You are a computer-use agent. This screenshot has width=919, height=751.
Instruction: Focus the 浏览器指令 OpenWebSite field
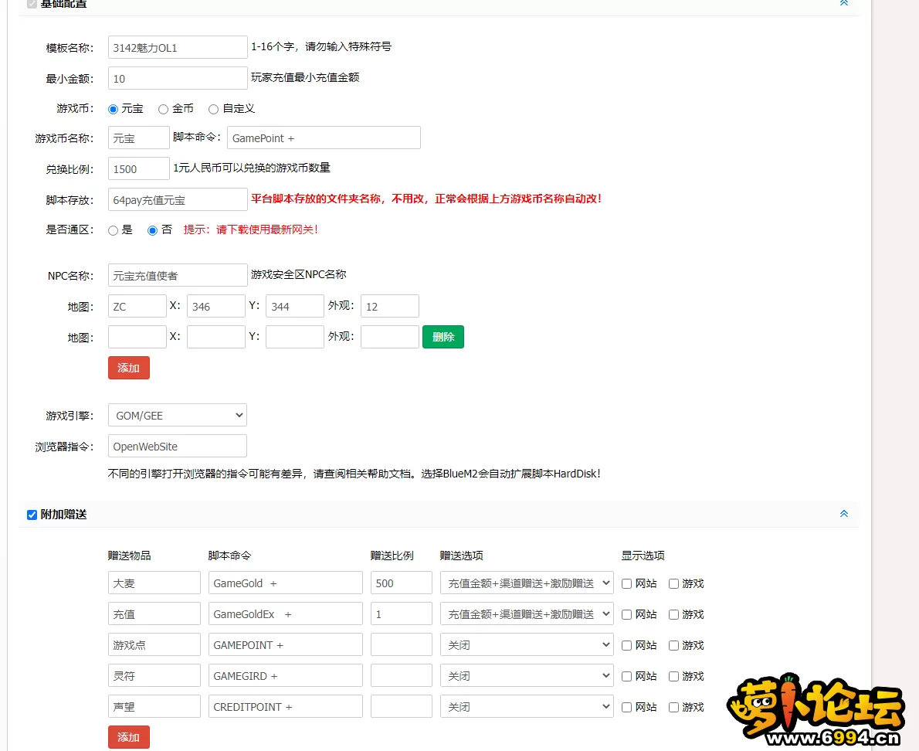pos(178,446)
